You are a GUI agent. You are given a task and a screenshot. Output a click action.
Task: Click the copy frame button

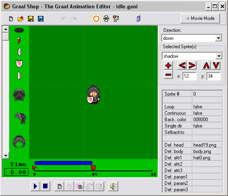[89, 186]
